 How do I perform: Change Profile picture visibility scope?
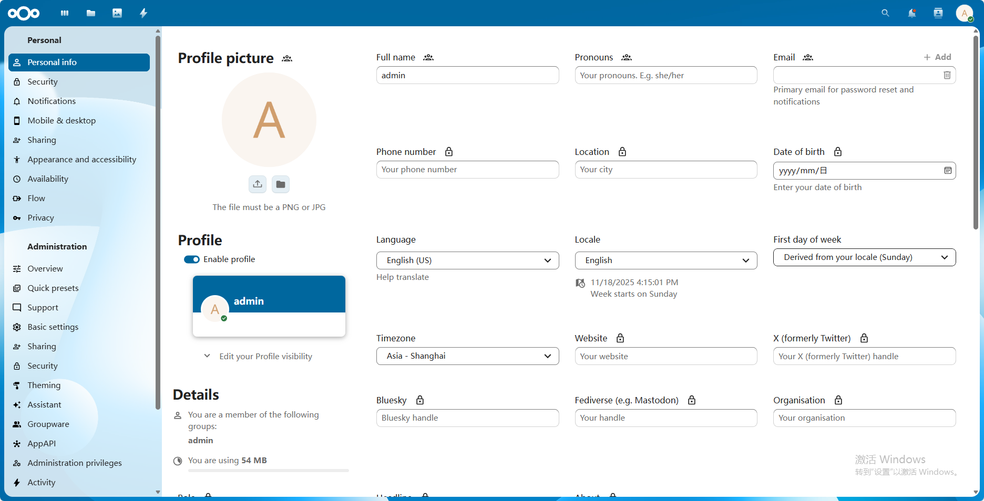click(287, 58)
